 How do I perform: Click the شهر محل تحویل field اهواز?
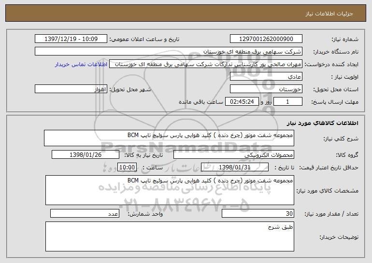[71, 89]
